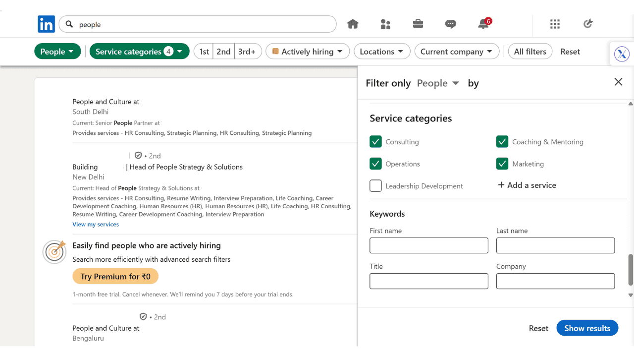Open My Network people icon

(385, 24)
